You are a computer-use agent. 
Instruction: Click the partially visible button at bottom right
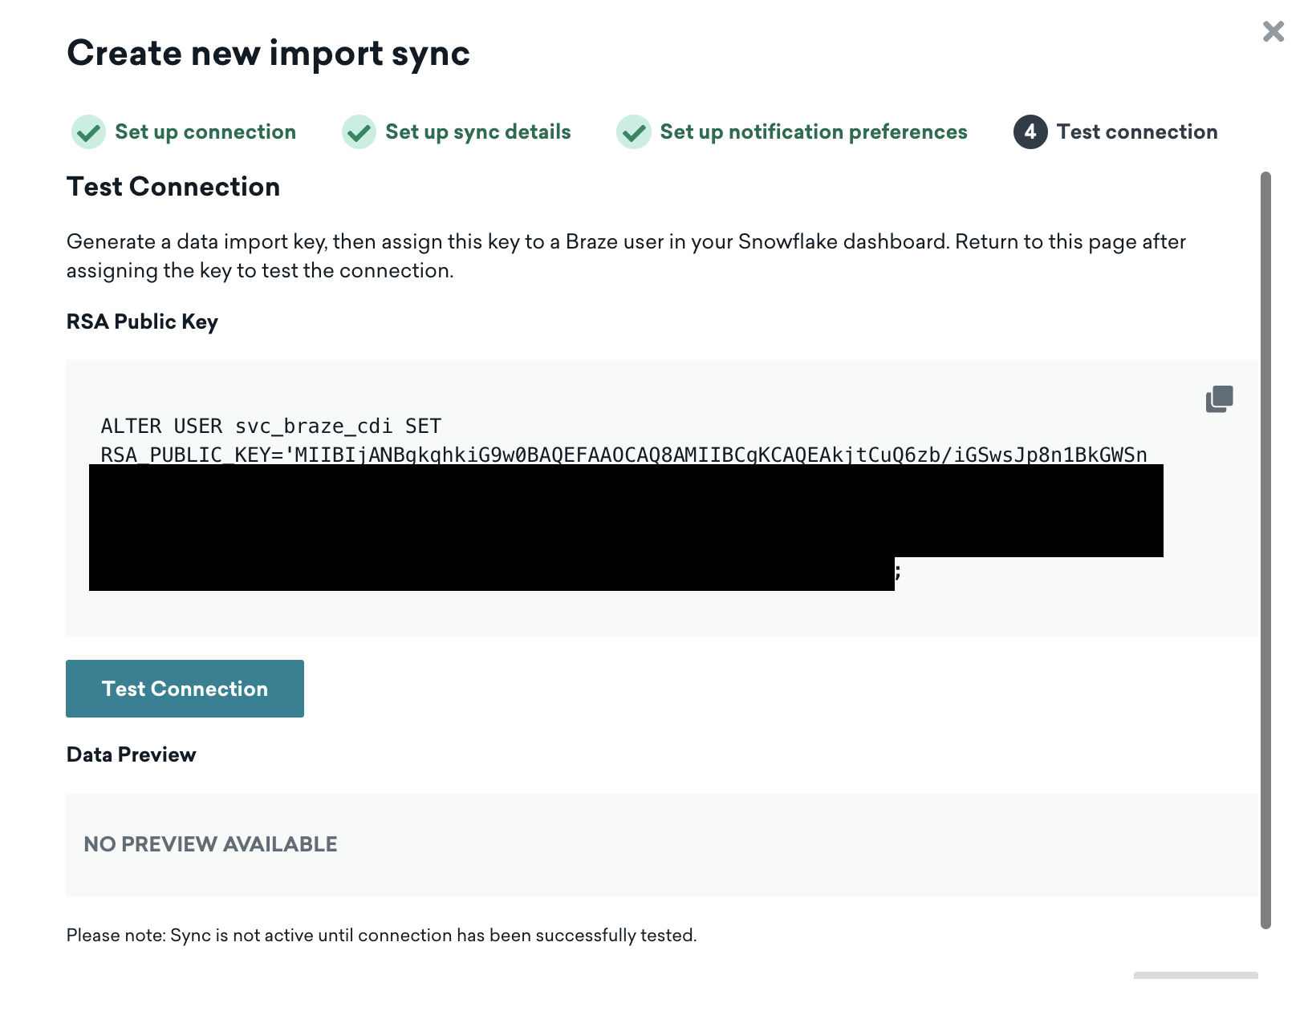tap(1195, 975)
